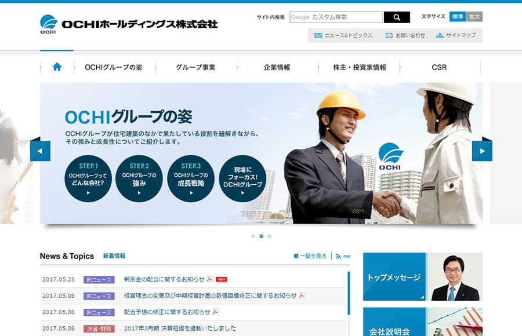This screenshot has width=522, height=336.
Task: Click STEP.2 OCHIグループの強み button
Action: click(x=139, y=178)
